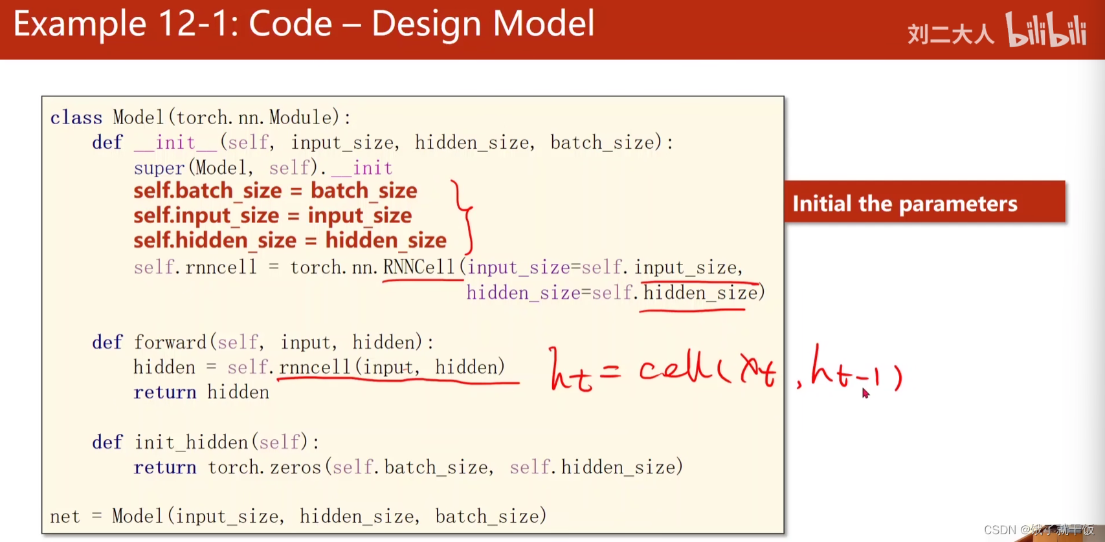1105x542 pixels.
Task: Click the slide title 'Example 12-1: Code – Design Model'
Action: (x=304, y=25)
